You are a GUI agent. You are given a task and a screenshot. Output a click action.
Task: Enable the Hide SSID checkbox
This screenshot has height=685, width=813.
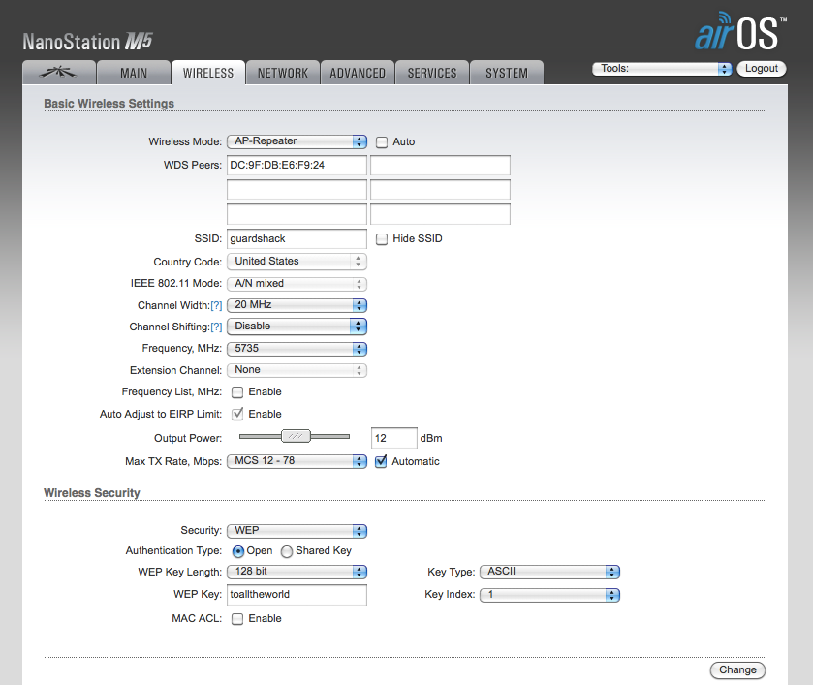click(x=382, y=238)
